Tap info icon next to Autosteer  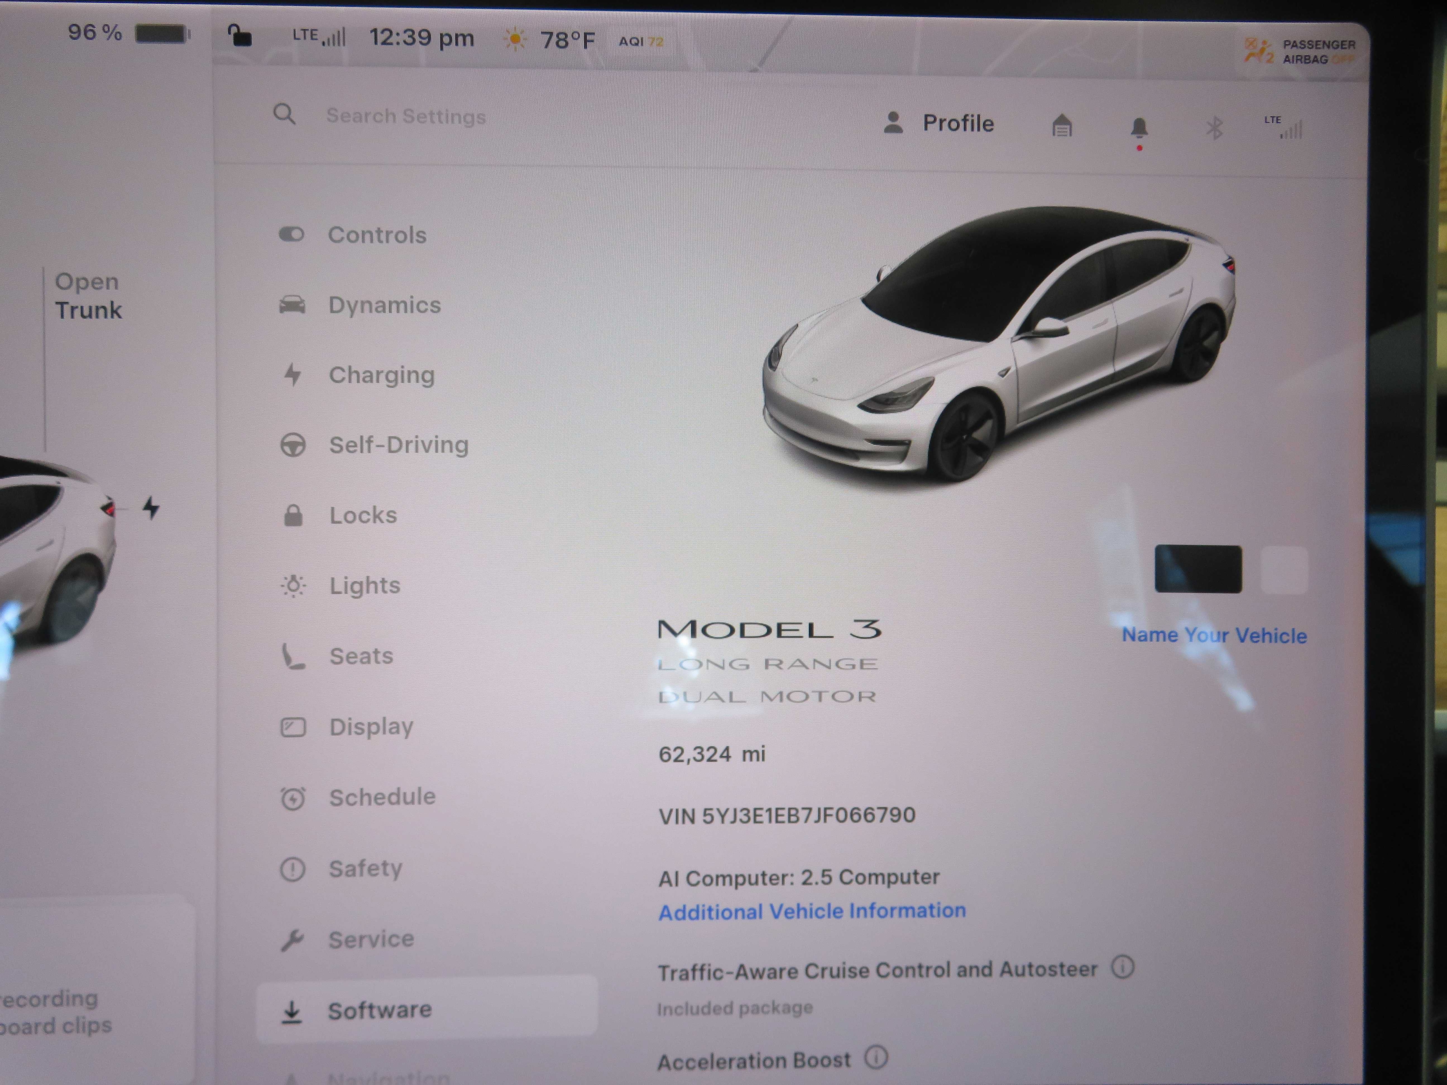(x=1123, y=967)
